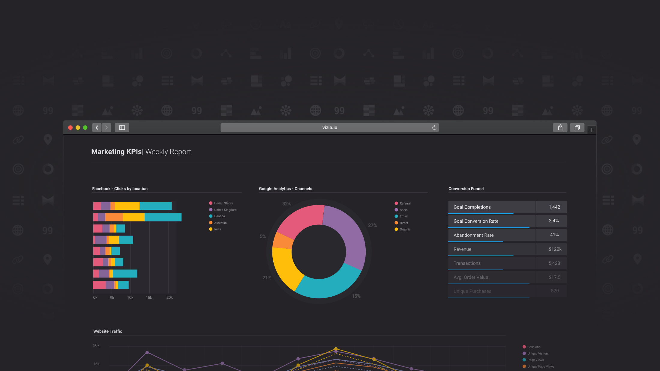Open the share sheet
The width and height of the screenshot is (660, 371).
point(560,127)
